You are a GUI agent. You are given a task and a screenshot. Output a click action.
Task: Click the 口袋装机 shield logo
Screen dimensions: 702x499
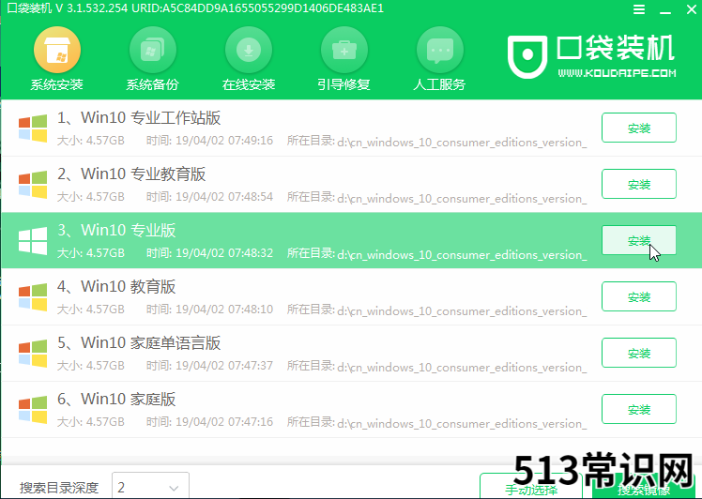[x=526, y=56]
